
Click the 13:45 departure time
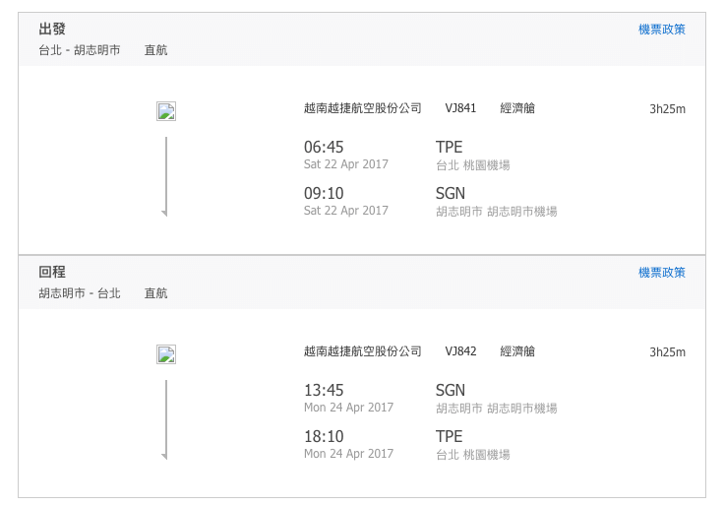click(324, 390)
